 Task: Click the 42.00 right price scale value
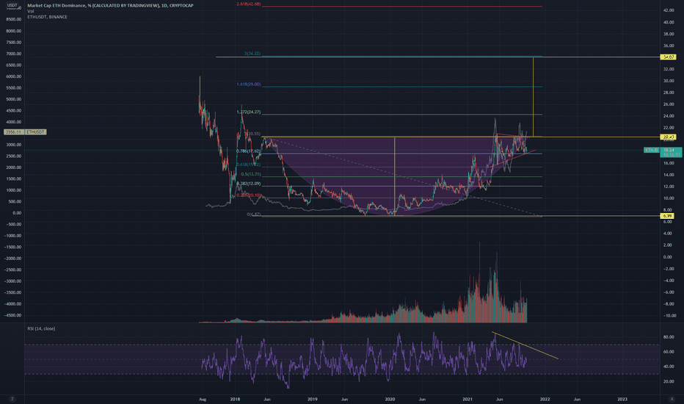pos(669,10)
